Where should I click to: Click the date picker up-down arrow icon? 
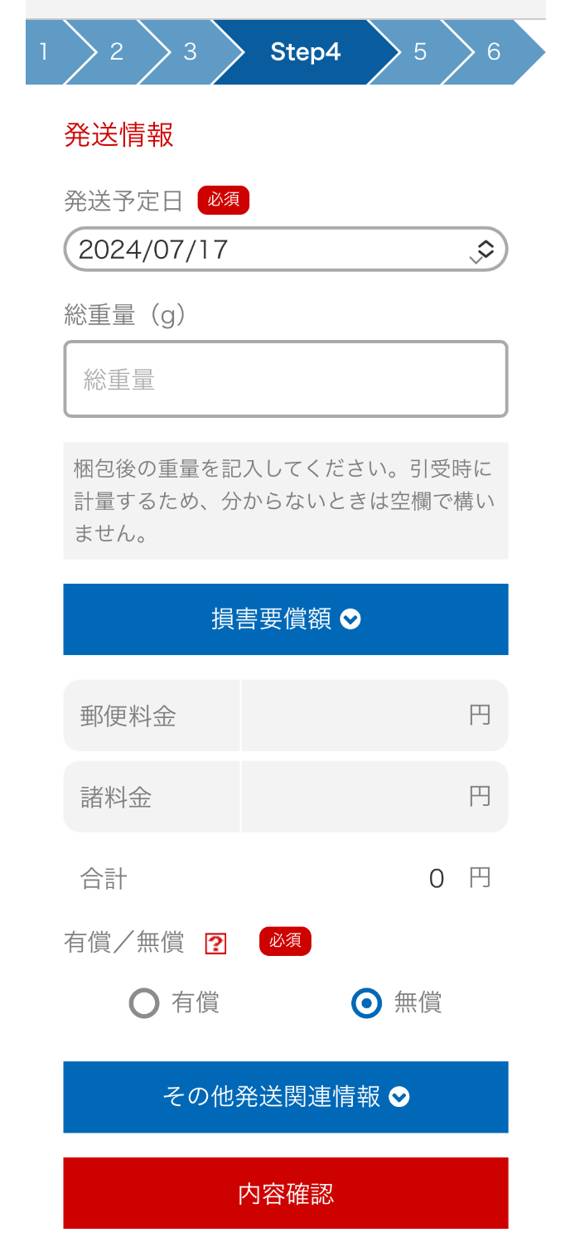(x=485, y=249)
